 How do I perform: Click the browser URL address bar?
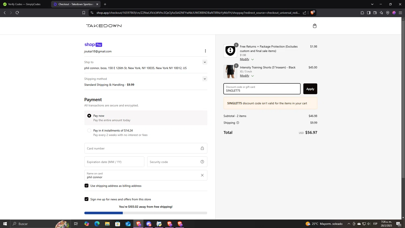198,13
